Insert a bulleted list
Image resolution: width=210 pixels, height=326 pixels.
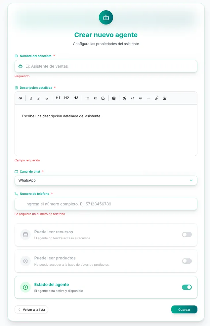click(87, 98)
